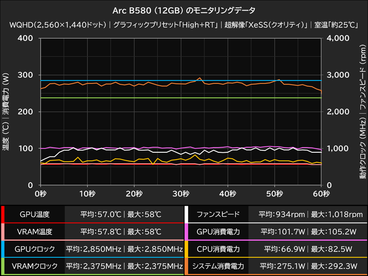Click the flat green VRAM clock line
The image size is (368, 276).
pos(181,98)
